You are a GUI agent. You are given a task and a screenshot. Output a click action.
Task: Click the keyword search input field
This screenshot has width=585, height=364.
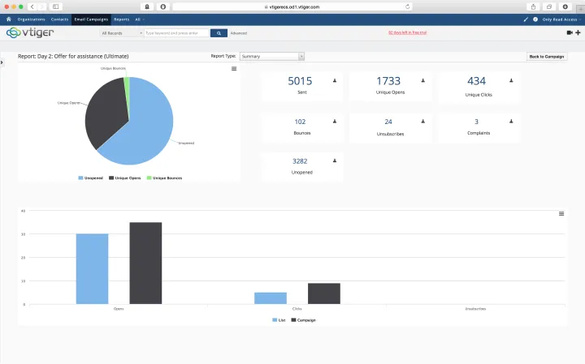175,33
